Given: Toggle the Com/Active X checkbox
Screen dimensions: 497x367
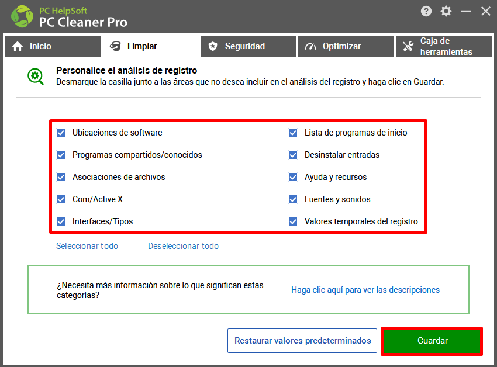Looking at the screenshot, I should pyautogui.click(x=61, y=199).
